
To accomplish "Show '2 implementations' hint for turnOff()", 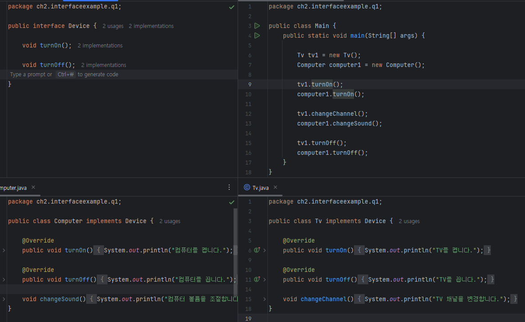I will click(x=103, y=65).
